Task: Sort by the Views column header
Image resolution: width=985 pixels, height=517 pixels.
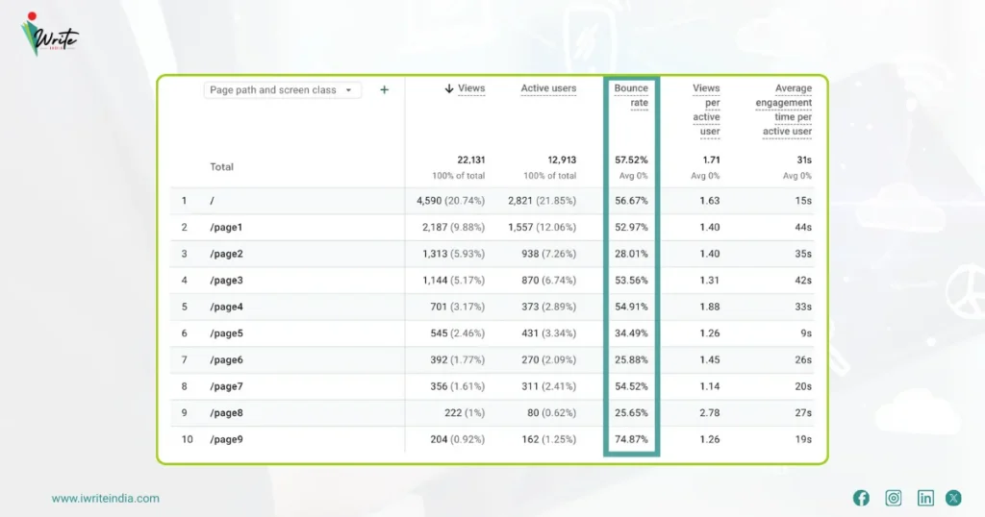Action: (x=471, y=88)
